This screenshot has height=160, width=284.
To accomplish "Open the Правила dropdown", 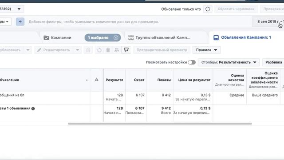I will tap(206, 50).
